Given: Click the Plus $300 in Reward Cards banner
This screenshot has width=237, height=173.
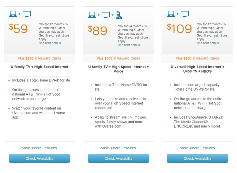Looking at the screenshot, I should click(x=118, y=58).
